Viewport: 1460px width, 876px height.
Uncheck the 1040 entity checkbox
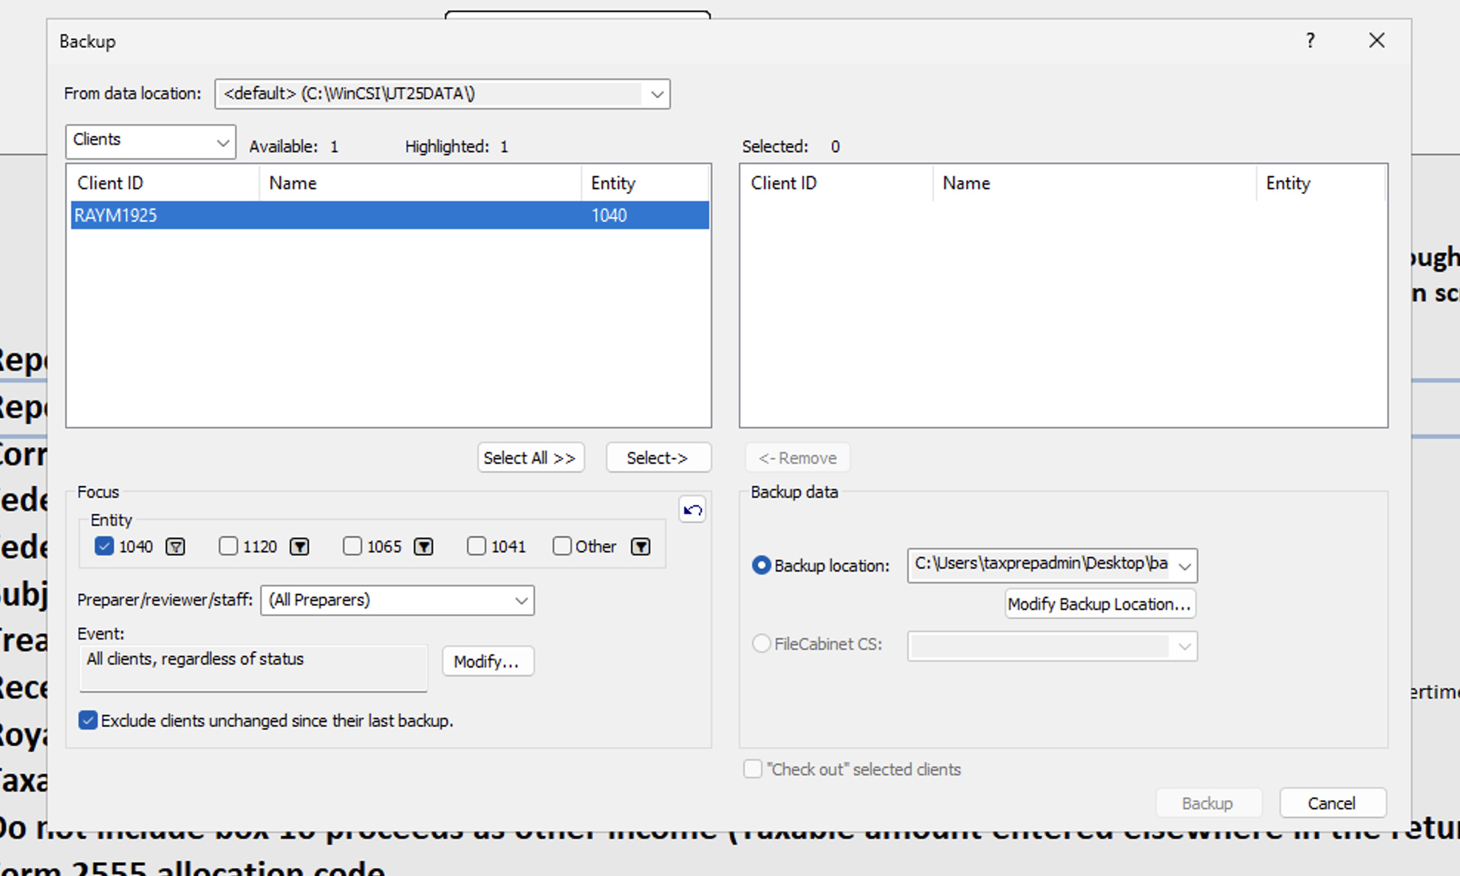pyautogui.click(x=104, y=546)
